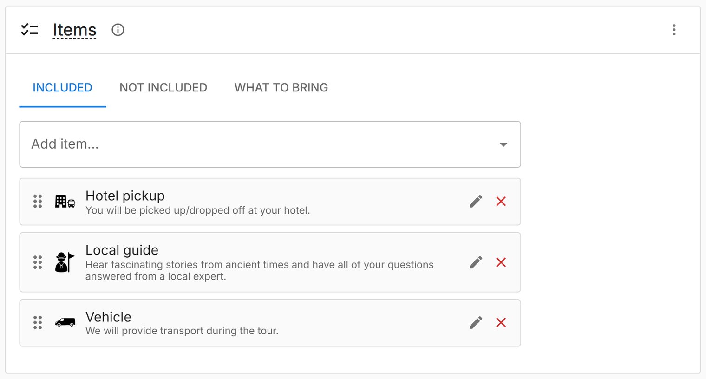Expand the Add item dropdown arrow
Image resolution: width=706 pixels, height=379 pixels.
[x=503, y=144]
